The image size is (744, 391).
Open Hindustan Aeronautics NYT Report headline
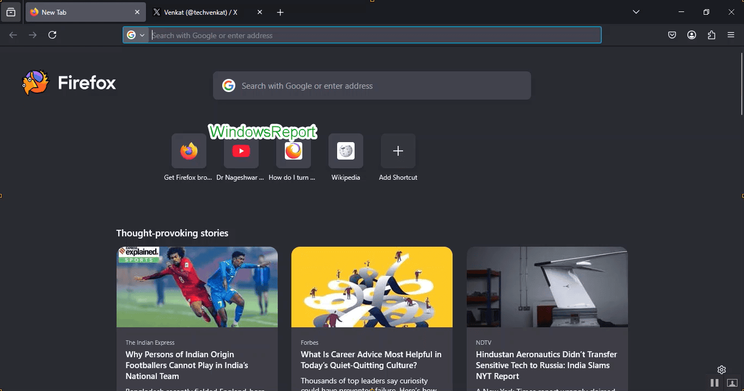(546, 365)
